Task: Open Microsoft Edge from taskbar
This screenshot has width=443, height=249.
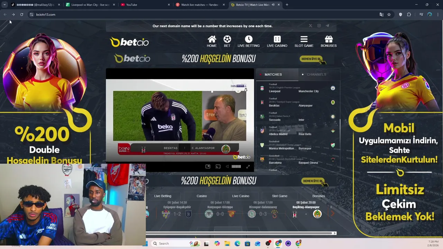Action: 237,243
